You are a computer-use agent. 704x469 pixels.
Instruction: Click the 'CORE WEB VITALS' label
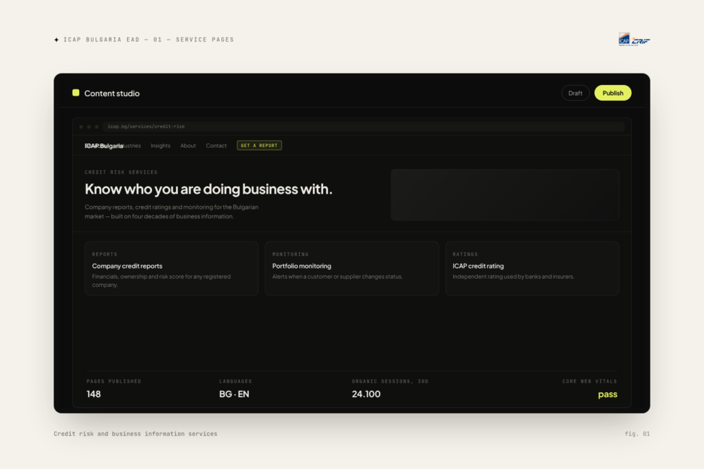[589, 381]
